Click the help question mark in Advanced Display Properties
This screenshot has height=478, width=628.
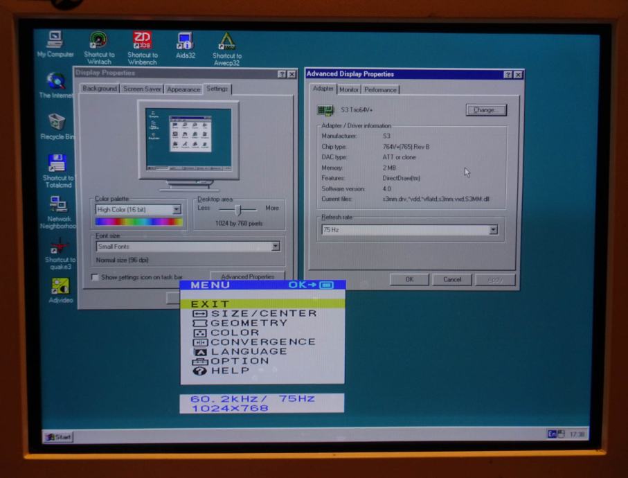tap(508, 75)
